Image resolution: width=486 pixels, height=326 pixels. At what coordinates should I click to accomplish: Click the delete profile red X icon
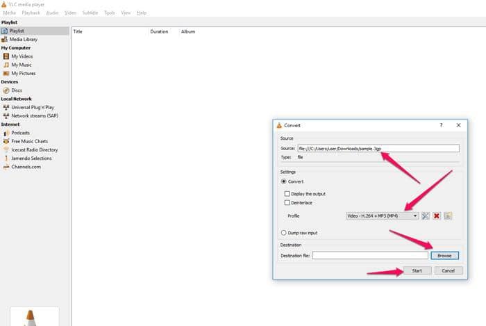437,216
